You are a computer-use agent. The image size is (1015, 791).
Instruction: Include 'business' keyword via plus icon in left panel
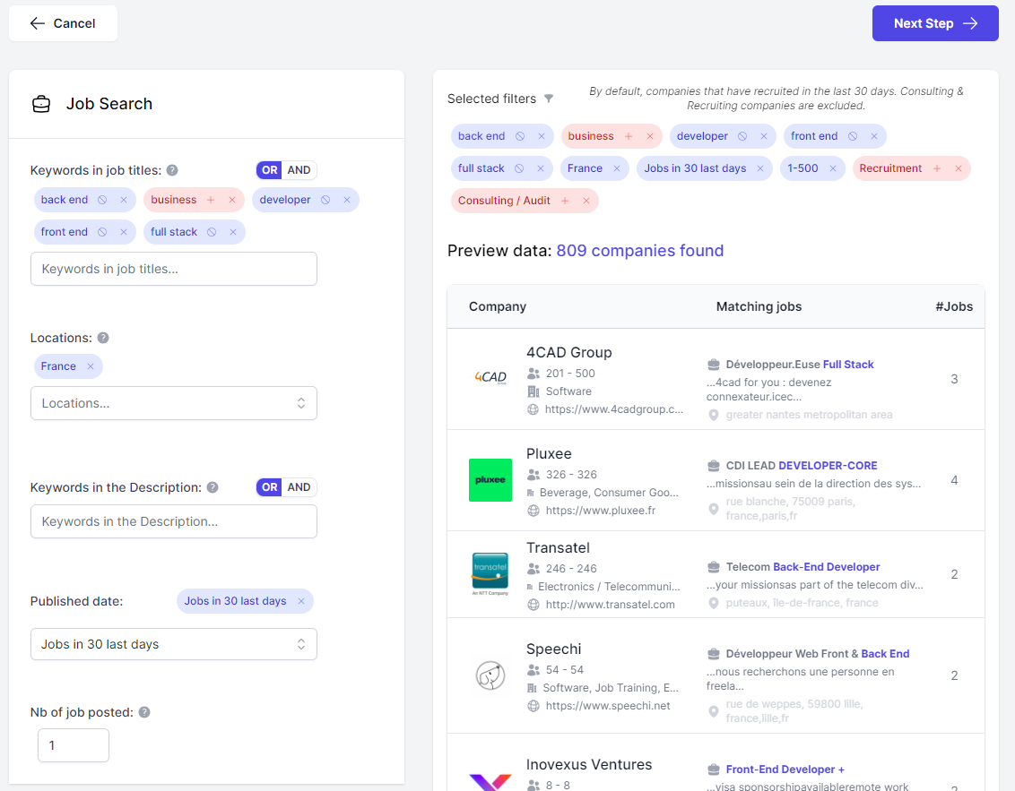[x=211, y=200]
